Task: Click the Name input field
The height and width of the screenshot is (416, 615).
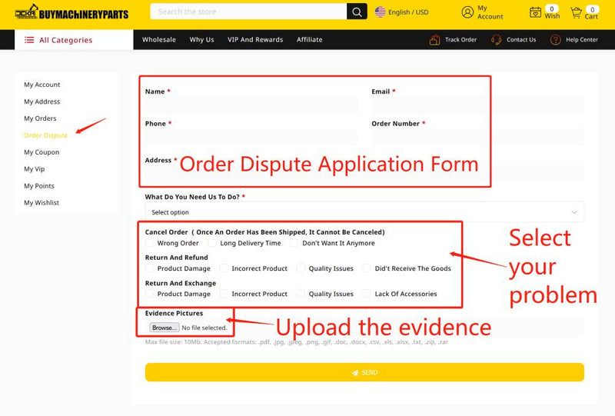Action: [251, 105]
